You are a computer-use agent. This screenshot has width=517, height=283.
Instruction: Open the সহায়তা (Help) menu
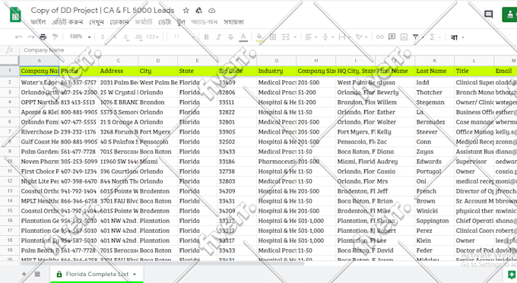[x=233, y=22]
